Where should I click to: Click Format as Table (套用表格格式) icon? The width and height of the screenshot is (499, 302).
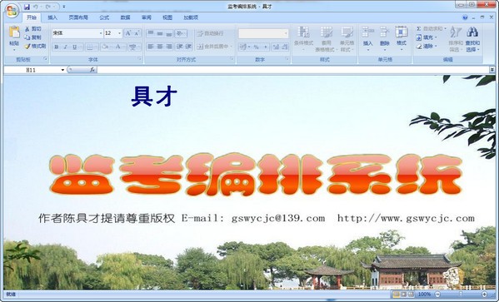(327, 32)
